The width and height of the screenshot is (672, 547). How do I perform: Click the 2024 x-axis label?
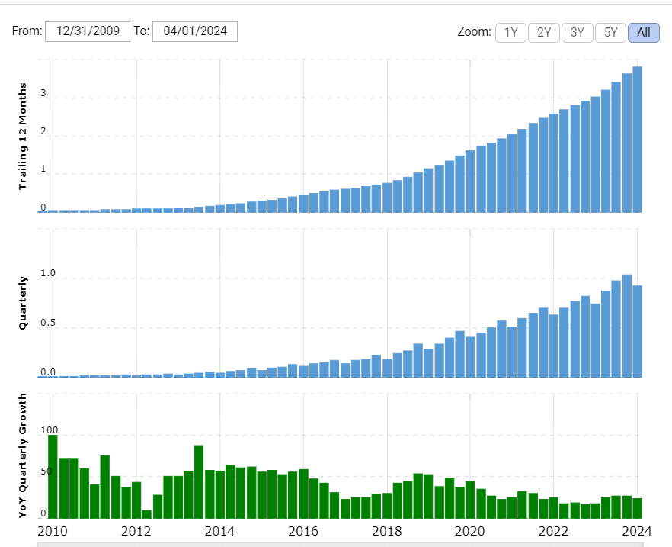tap(637, 531)
